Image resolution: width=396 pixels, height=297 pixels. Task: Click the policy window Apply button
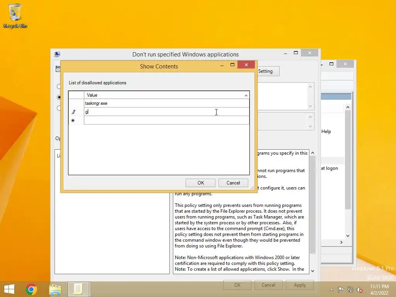(300, 285)
